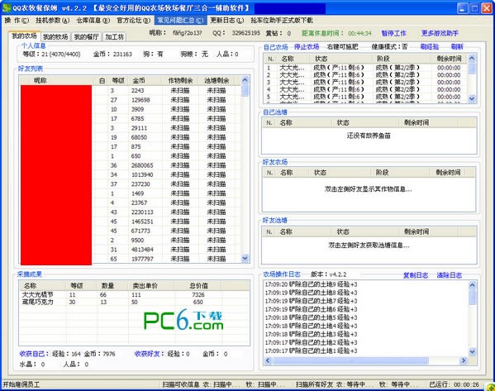Screen dimensions: 495x391
Task: Click the tray icon at bottom-right corner
Action: click(x=491, y=387)
